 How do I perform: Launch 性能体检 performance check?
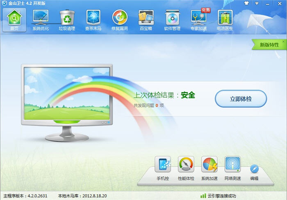[x=186, y=169]
